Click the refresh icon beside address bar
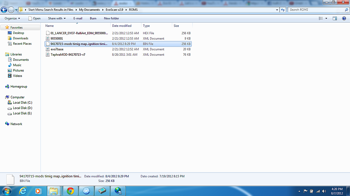Image resolution: width=350 pixels, height=196 pixels. pyautogui.click(x=283, y=10)
